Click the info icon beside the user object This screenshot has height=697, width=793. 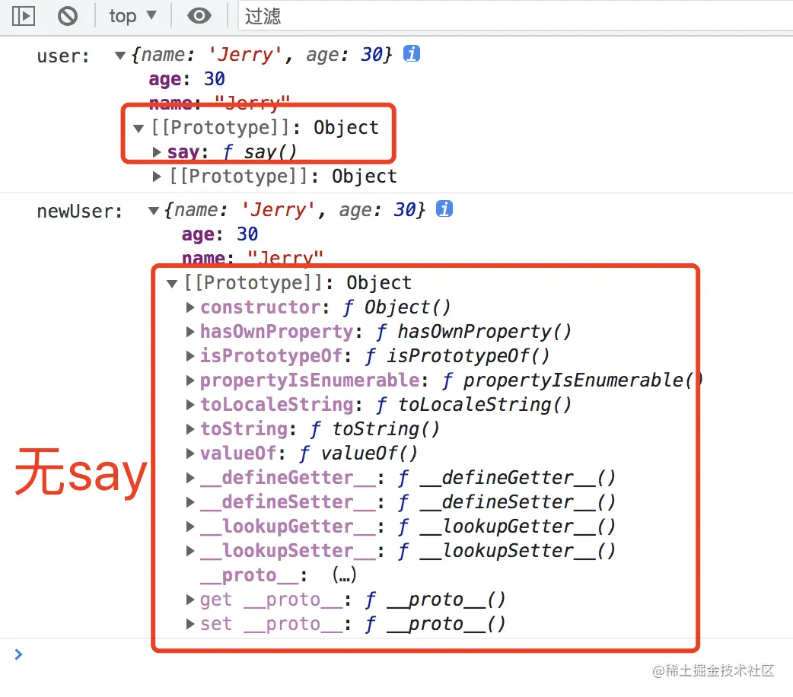[411, 53]
